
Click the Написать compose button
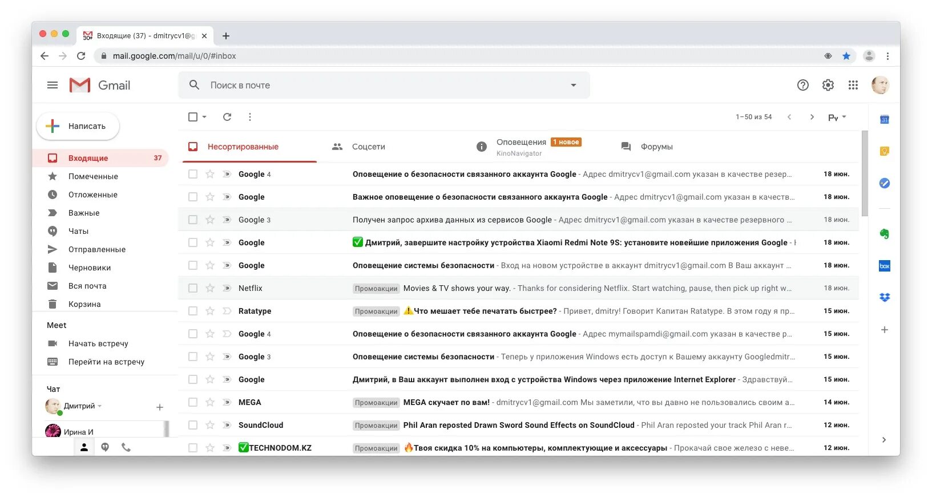pos(78,126)
